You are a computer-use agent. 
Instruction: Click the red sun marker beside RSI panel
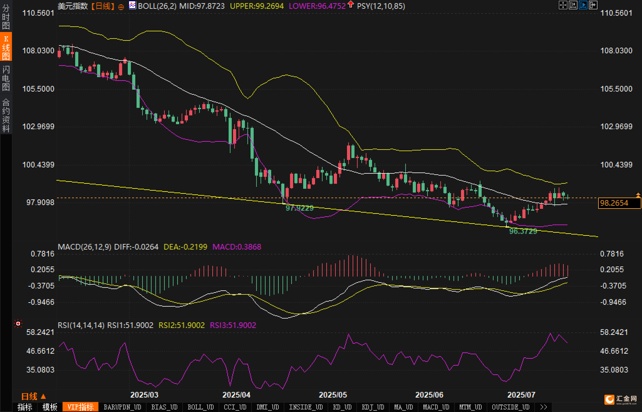(x=18, y=323)
